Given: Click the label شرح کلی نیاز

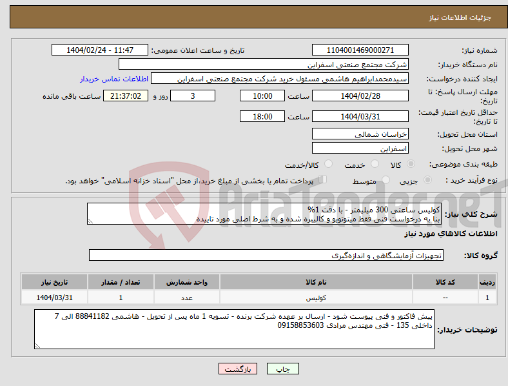Looking at the screenshot, I should (471, 214).
